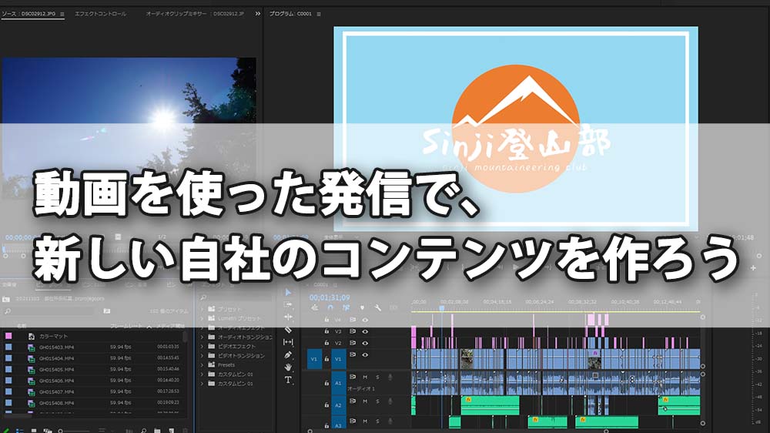
Task: Open search bin folder icon in Project panel
Action: click(106, 311)
